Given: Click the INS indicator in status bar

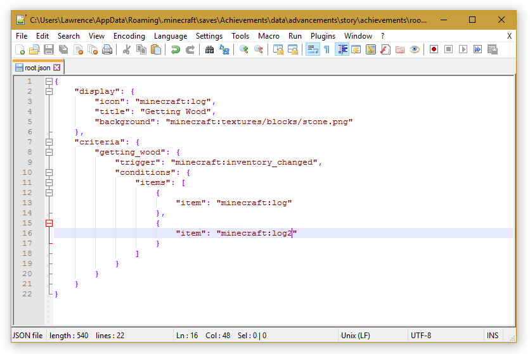Looking at the screenshot, I should (493, 336).
